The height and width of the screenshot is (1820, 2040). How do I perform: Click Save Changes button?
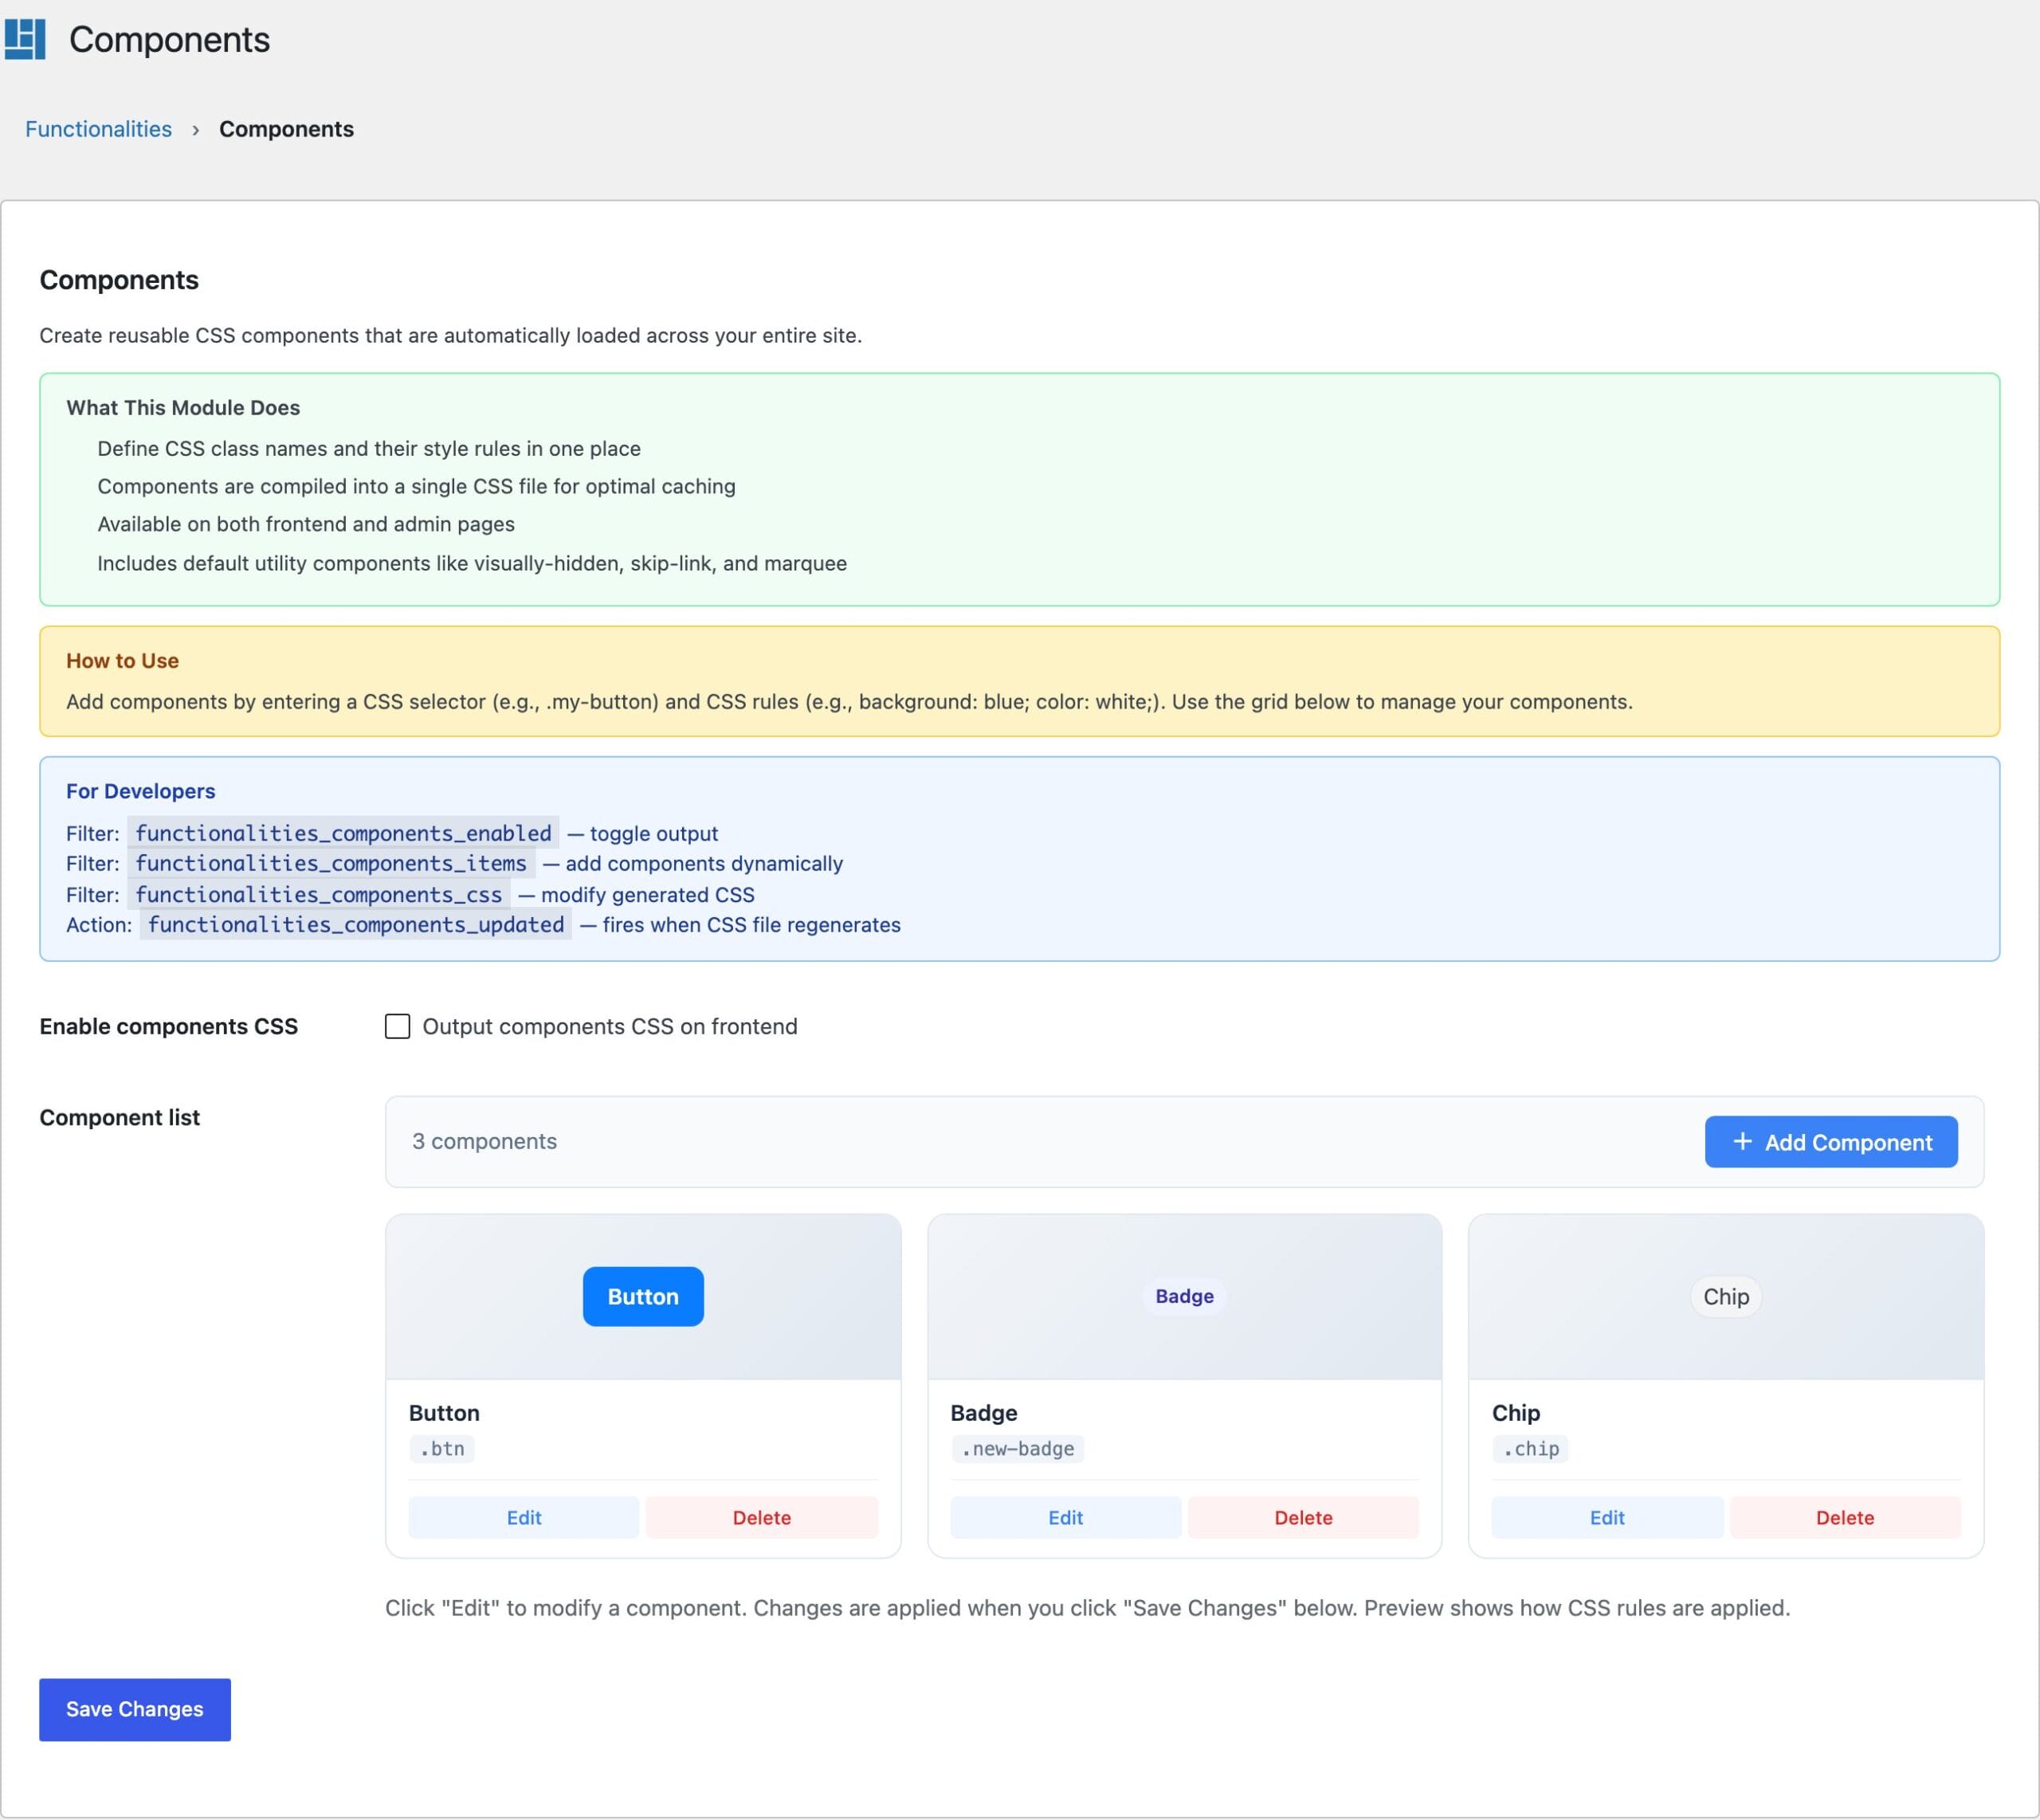pos(135,1709)
